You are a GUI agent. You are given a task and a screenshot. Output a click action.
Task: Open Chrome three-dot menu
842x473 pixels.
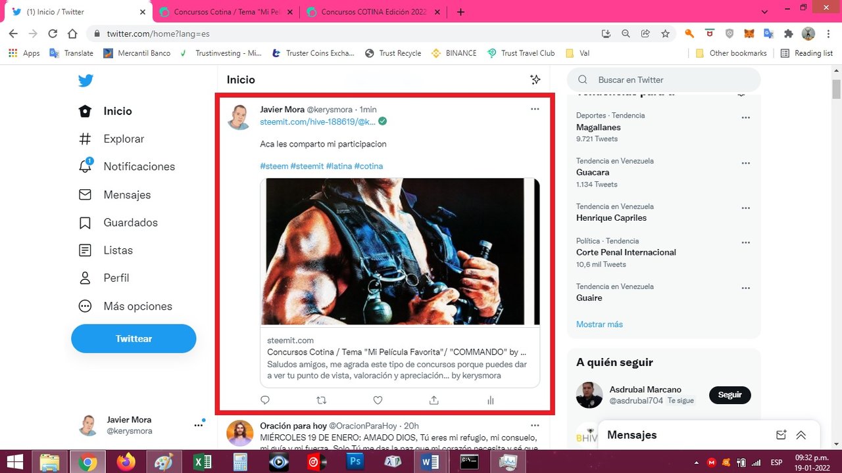(829, 34)
